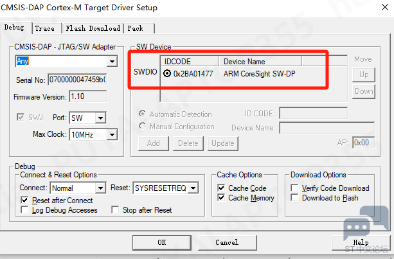Enable Log Debug Accesses checkbox

(24, 210)
